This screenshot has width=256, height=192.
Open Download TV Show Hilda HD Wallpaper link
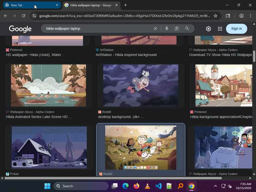pos(220,55)
